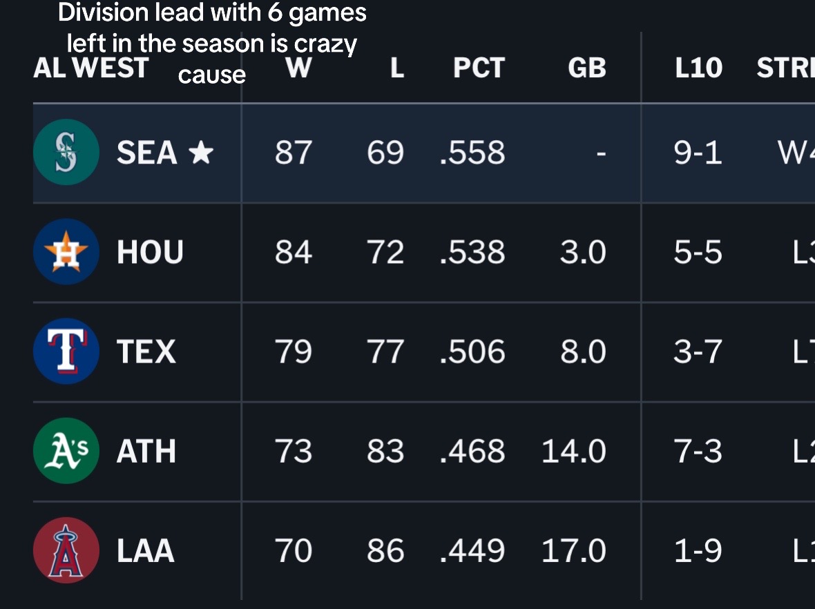Click Houston's 3.0 games back value

click(583, 252)
